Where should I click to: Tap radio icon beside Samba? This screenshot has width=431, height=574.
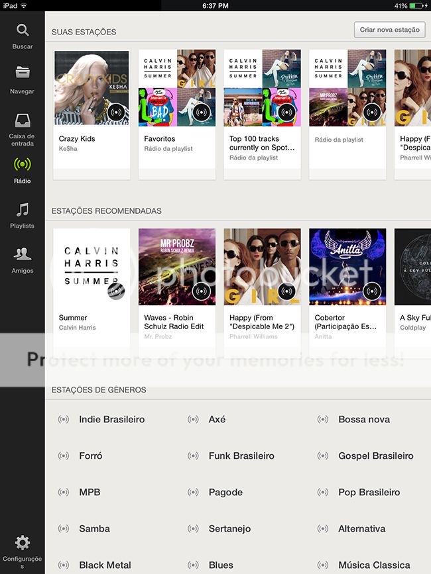[x=64, y=528]
